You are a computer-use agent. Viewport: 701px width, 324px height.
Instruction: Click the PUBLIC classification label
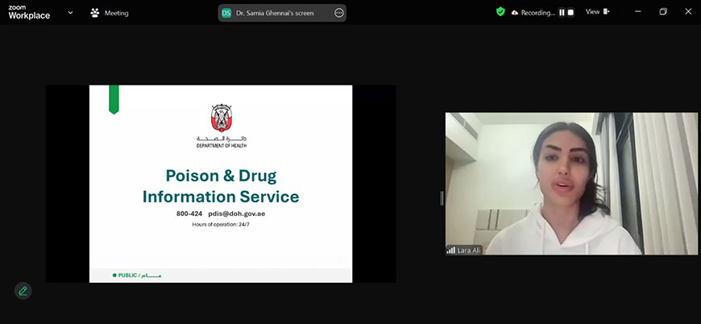(x=137, y=276)
